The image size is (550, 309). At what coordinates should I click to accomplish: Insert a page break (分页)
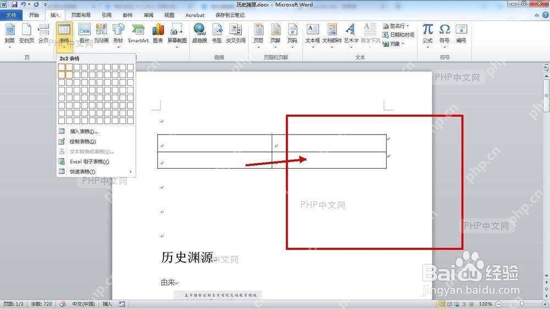click(x=43, y=35)
